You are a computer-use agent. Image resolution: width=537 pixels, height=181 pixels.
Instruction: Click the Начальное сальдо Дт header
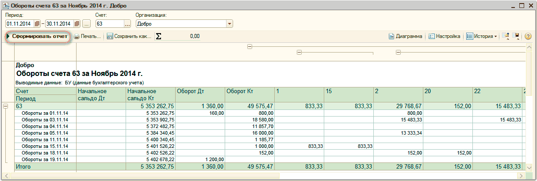[x=101, y=95]
